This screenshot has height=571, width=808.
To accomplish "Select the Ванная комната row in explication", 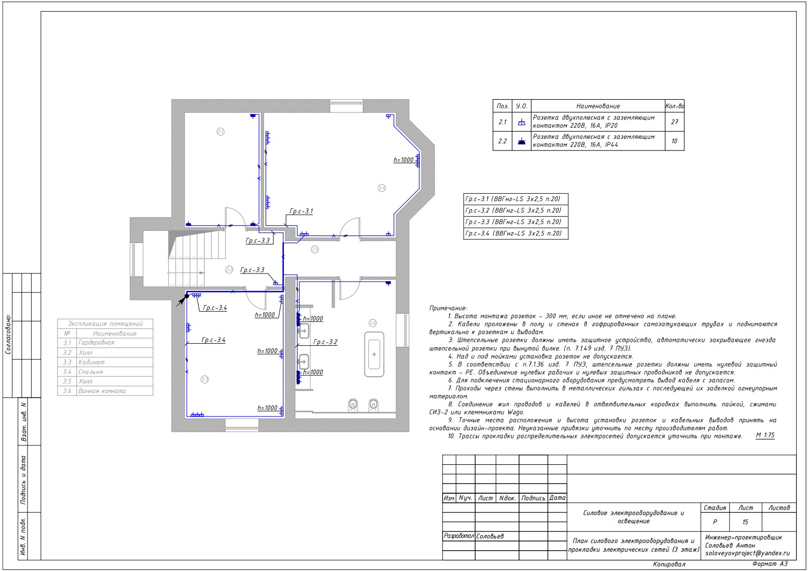I will pyautogui.click(x=105, y=391).
